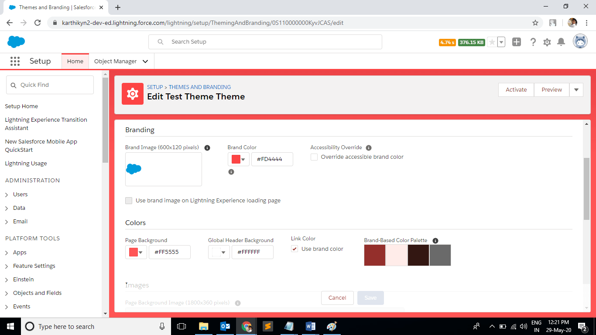Open the Setup gear icon

click(547, 41)
